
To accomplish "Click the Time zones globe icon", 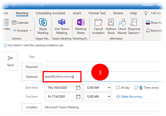I will 141,88.
